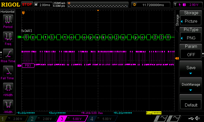Click the Tx[ASC] decode label
The width and height of the screenshot is (204, 122).
pos(27,31)
